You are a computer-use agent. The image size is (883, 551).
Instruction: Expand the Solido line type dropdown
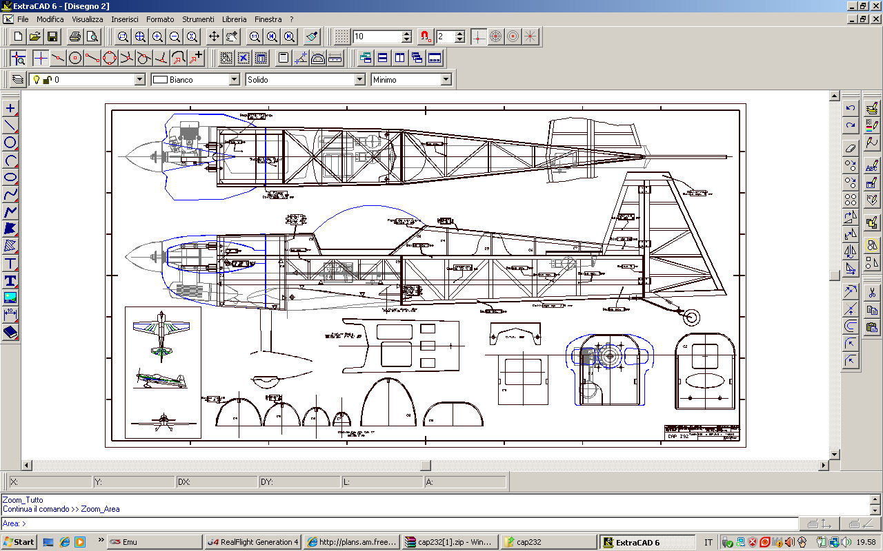[359, 80]
